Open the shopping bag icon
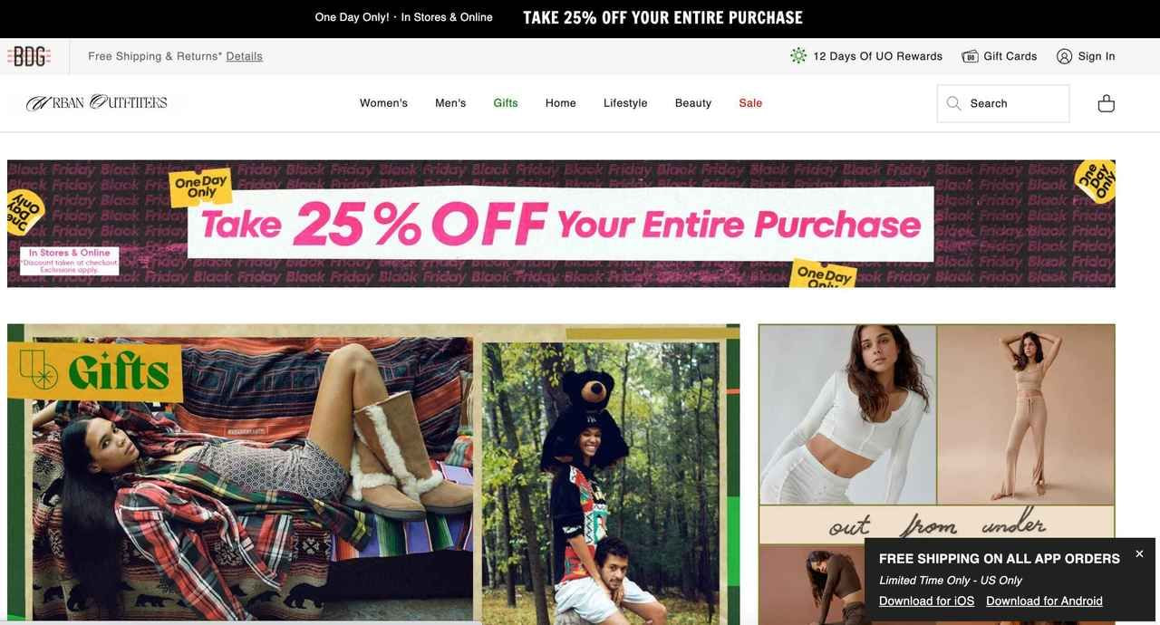Screen dimensions: 1160x625 (x=1106, y=103)
